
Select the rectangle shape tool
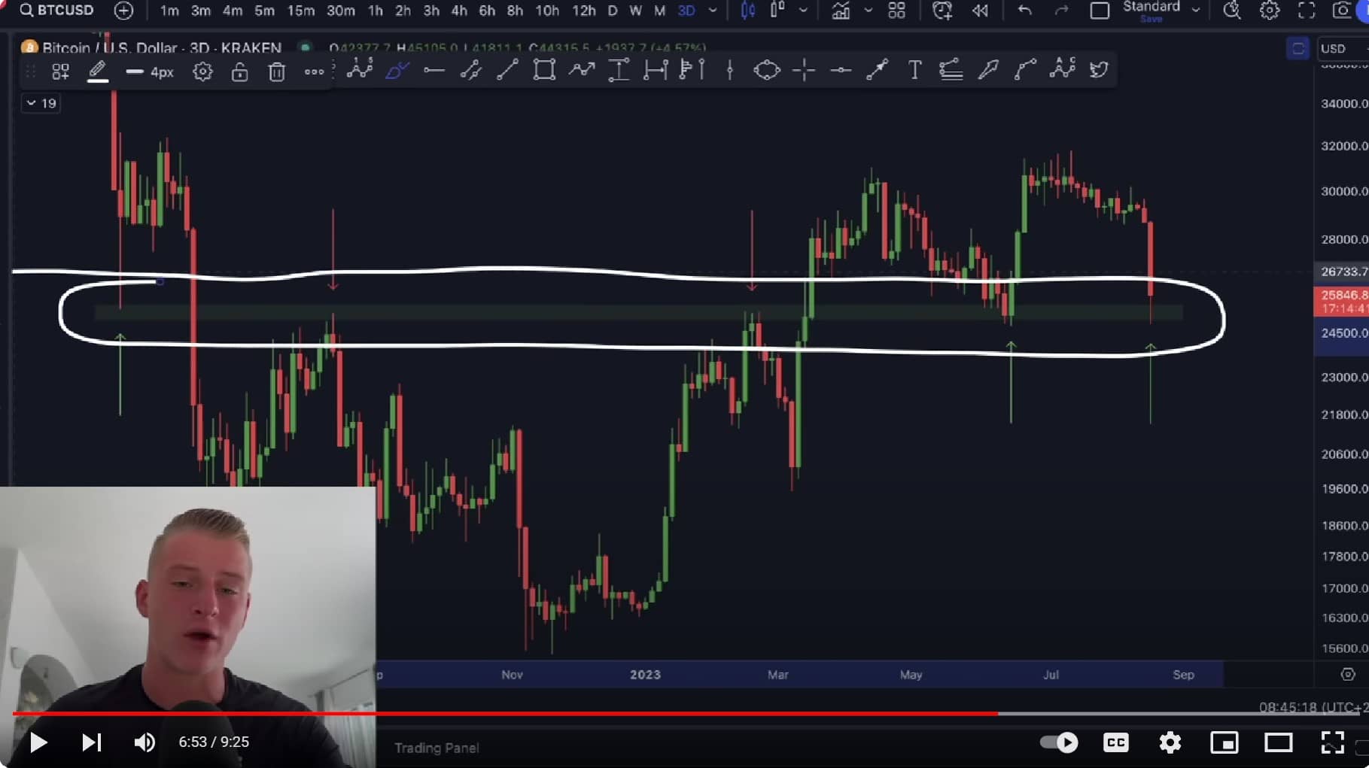(544, 71)
